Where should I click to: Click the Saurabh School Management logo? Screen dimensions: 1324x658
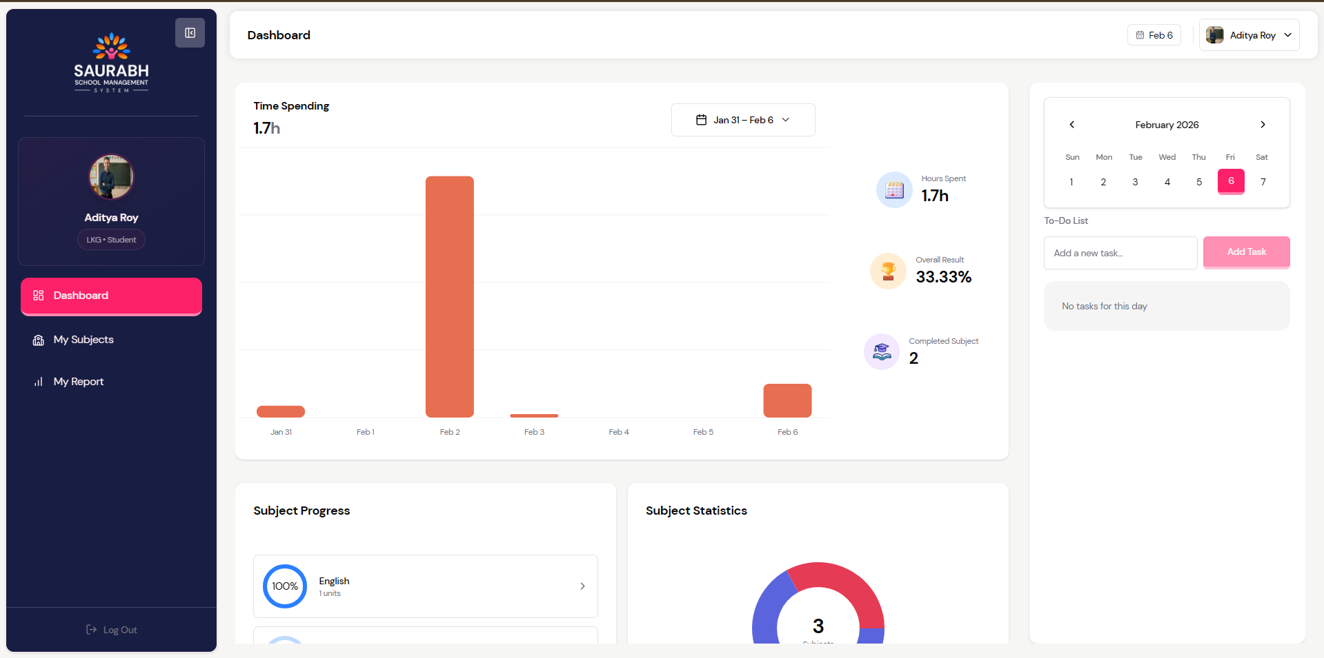[111, 63]
